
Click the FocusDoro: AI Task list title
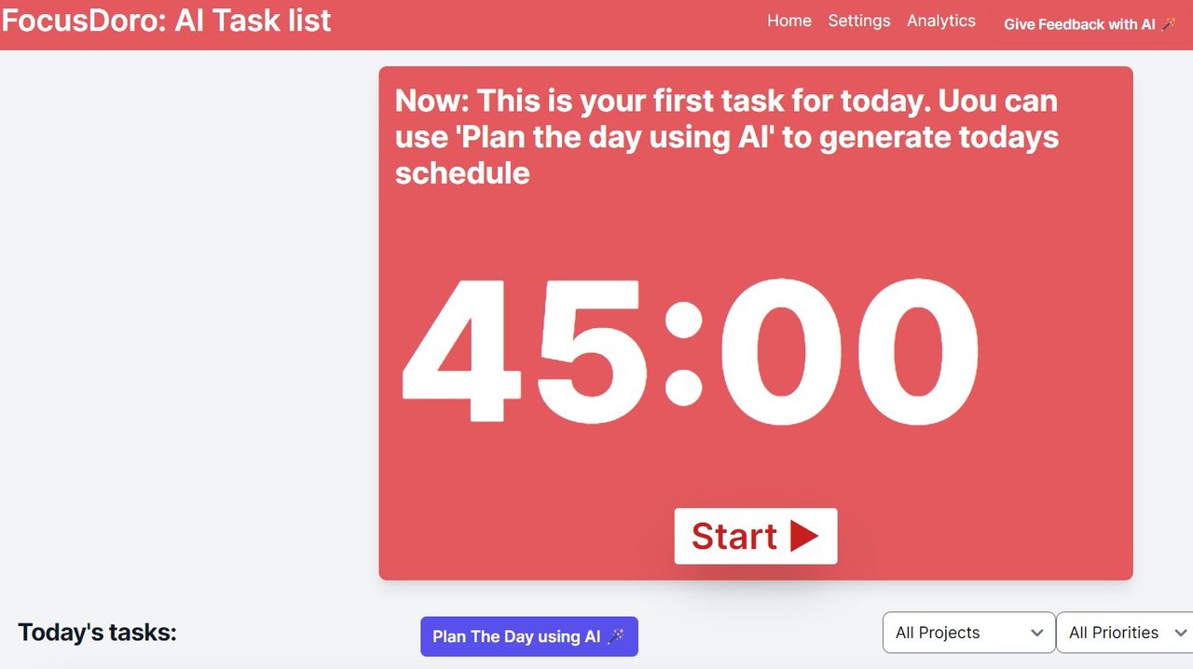coord(166,20)
